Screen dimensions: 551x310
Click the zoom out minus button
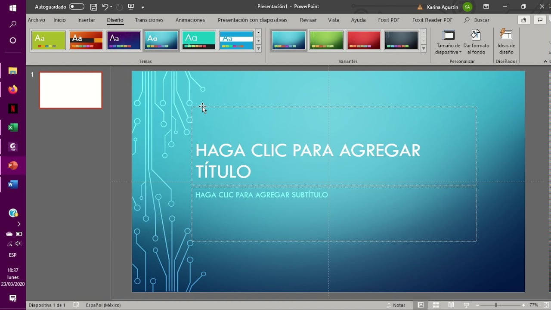point(477,305)
